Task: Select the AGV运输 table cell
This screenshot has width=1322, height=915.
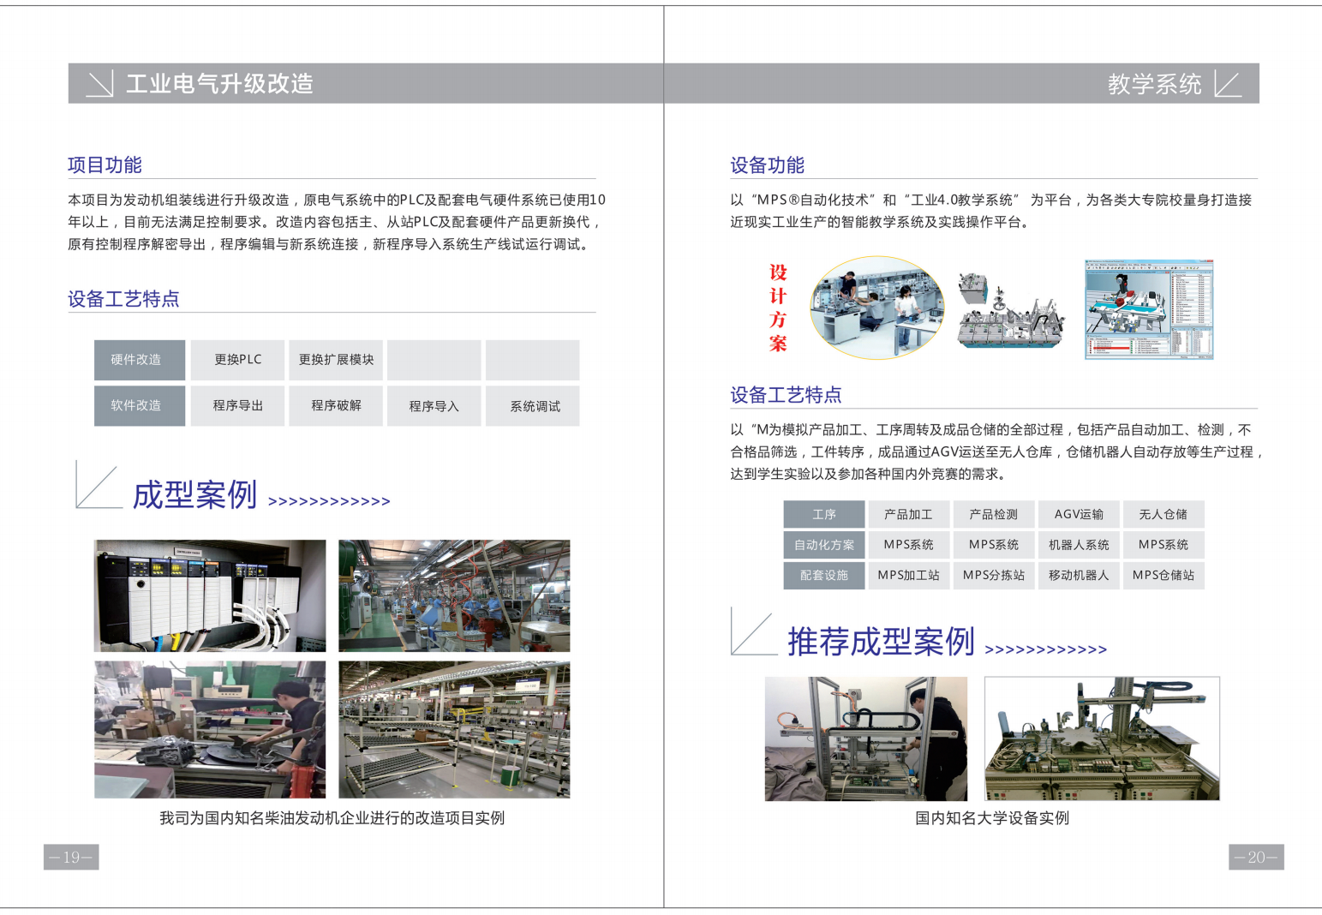Action: [1079, 514]
